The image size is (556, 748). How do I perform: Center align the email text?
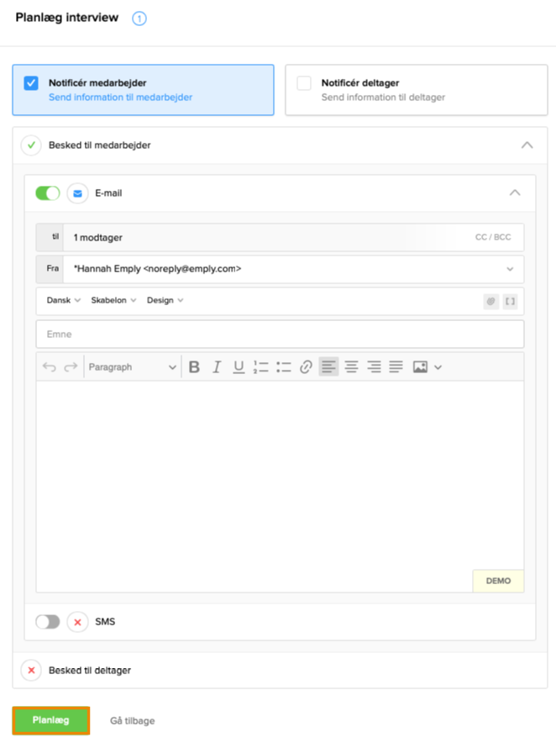click(x=351, y=367)
